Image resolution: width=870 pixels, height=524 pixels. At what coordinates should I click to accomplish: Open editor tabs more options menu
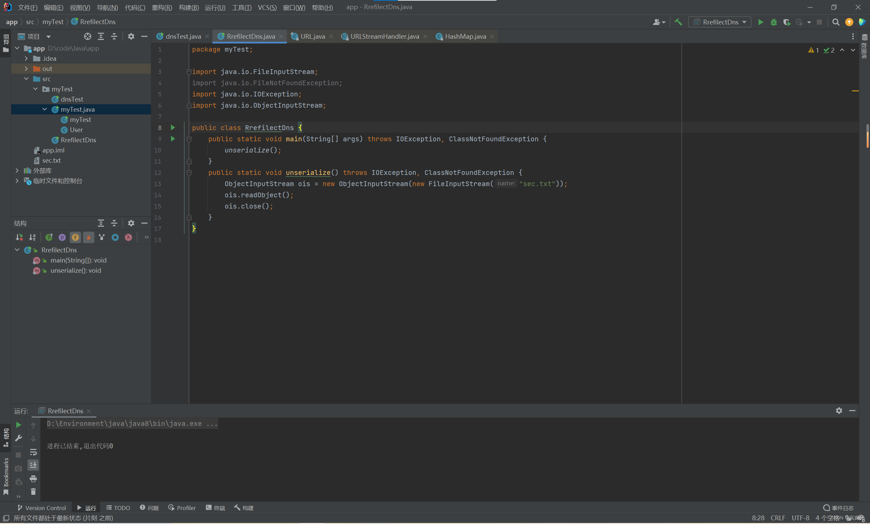pos(853,36)
